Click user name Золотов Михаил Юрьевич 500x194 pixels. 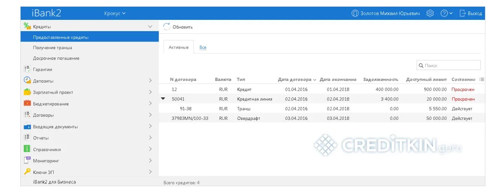[x=390, y=13]
